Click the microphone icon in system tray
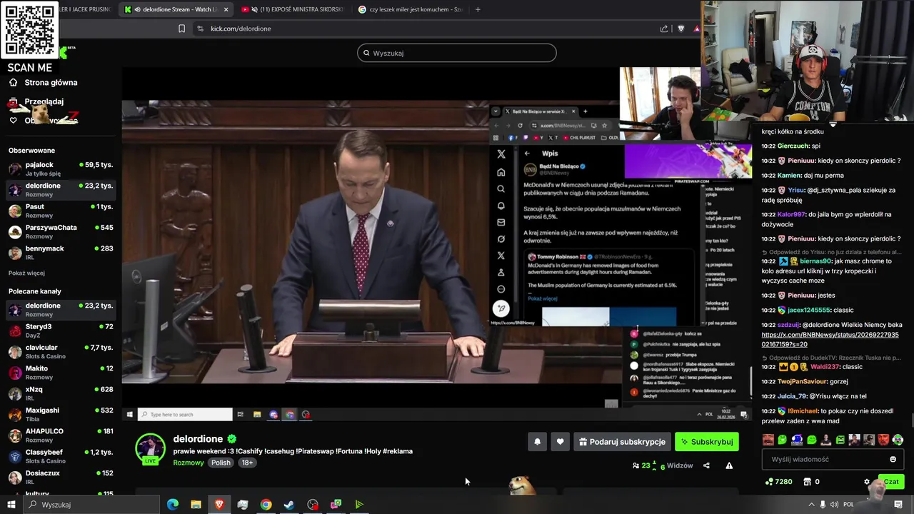This screenshot has height=514, width=914. point(823,505)
